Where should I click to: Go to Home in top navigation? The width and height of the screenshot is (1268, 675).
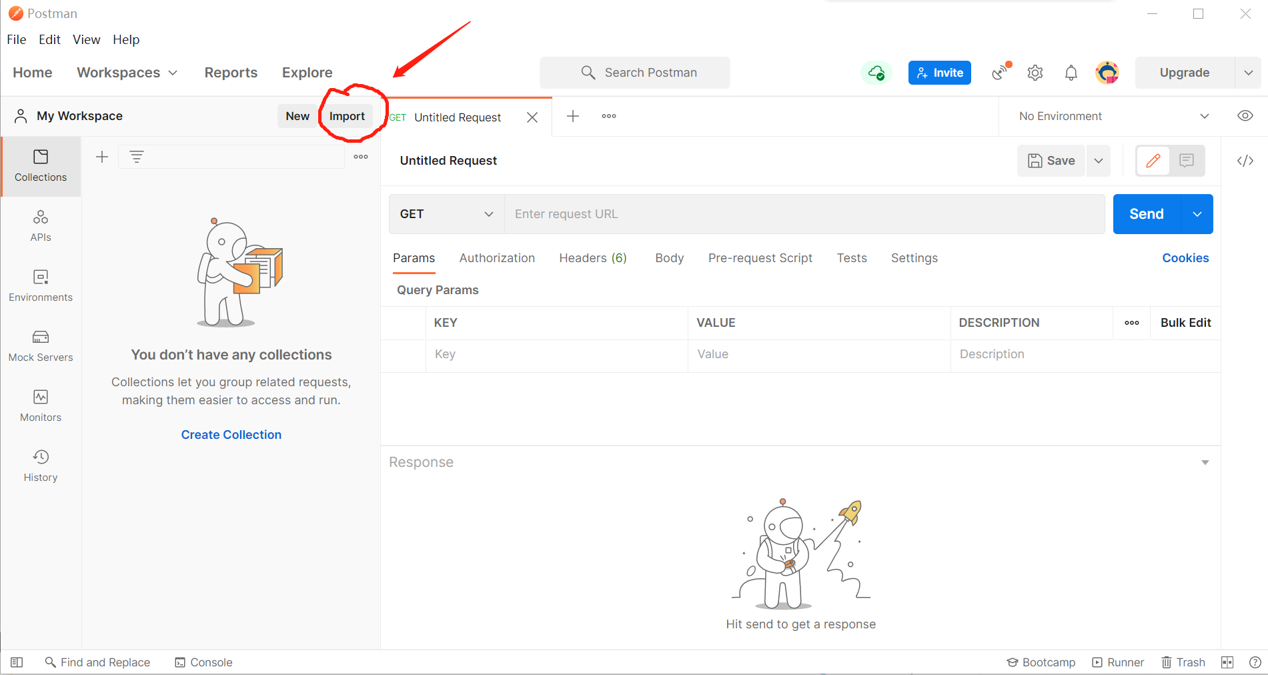(x=33, y=73)
